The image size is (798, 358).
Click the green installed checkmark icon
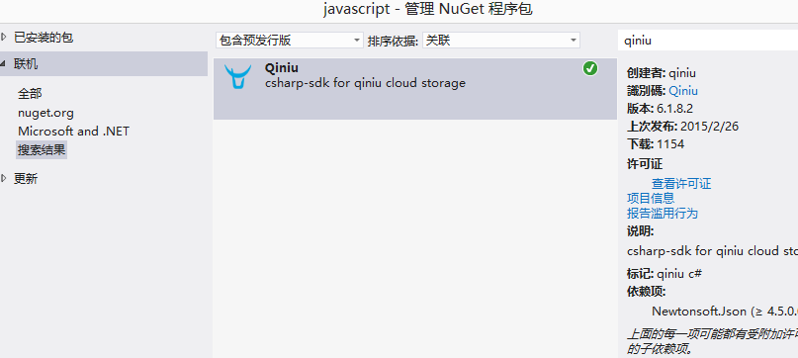(590, 68)
